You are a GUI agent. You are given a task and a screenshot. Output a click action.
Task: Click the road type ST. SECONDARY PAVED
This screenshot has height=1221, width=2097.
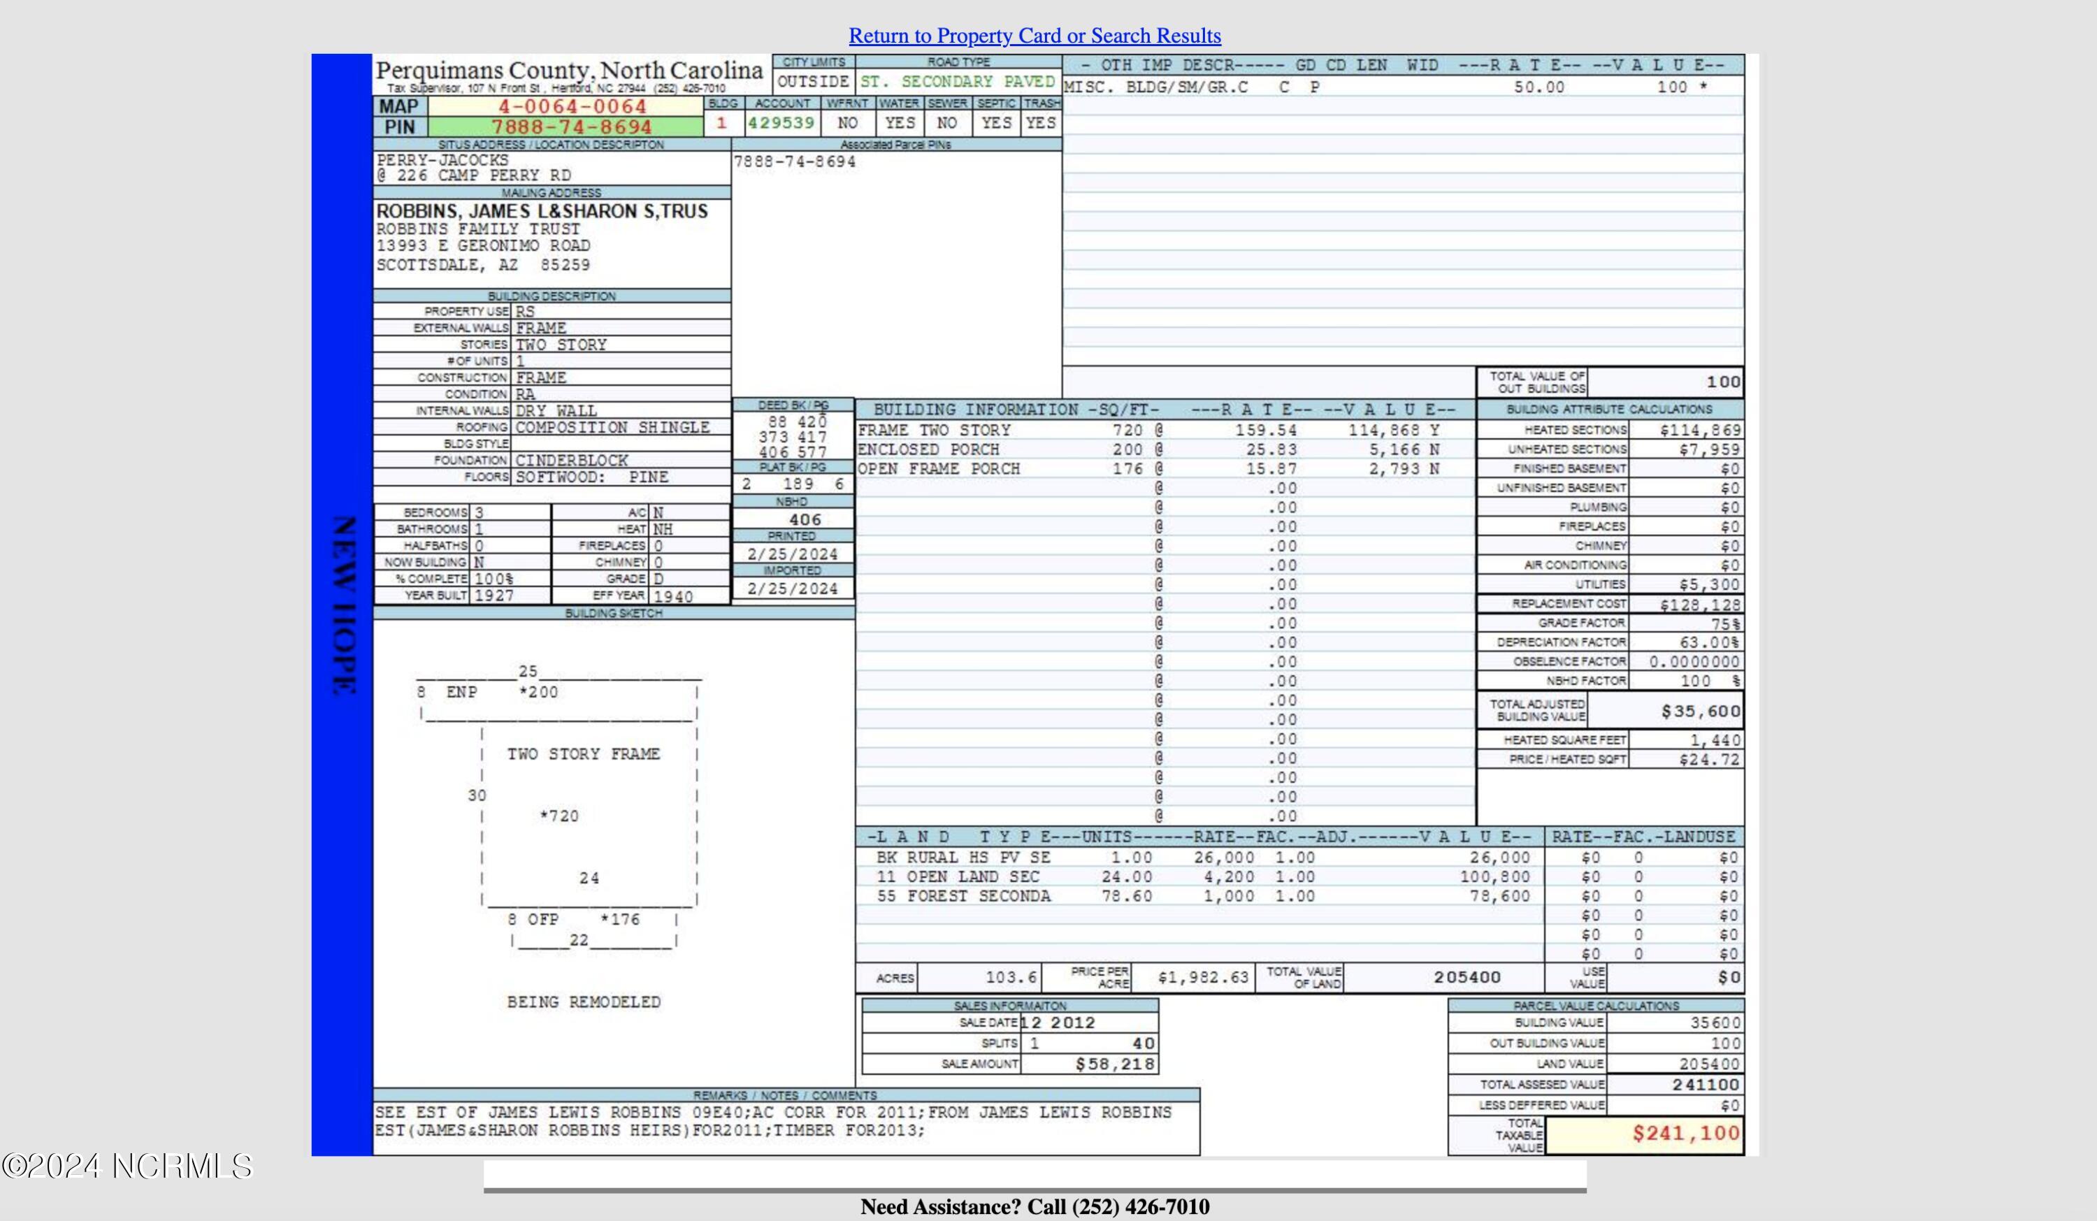(957, 82)
